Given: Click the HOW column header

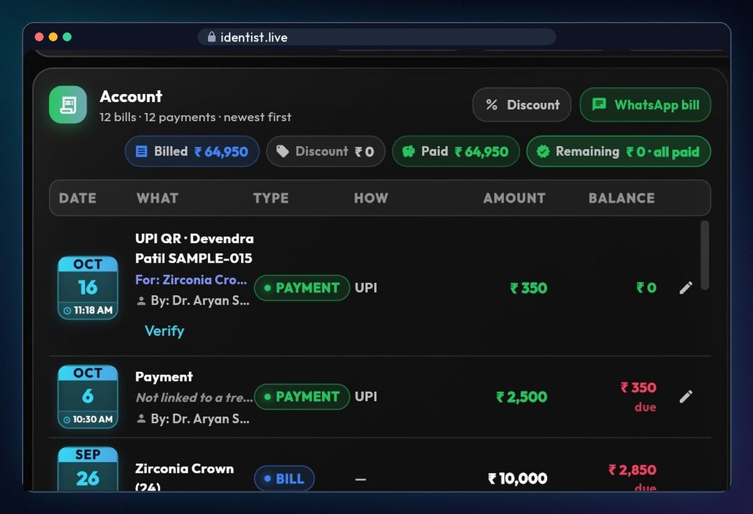Looking at the screenshot, I should 371,198.
